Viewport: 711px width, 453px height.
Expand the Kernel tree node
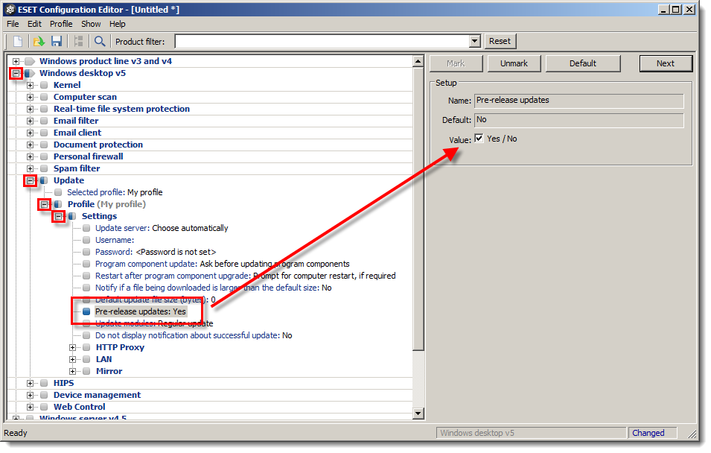coord(30,86)
